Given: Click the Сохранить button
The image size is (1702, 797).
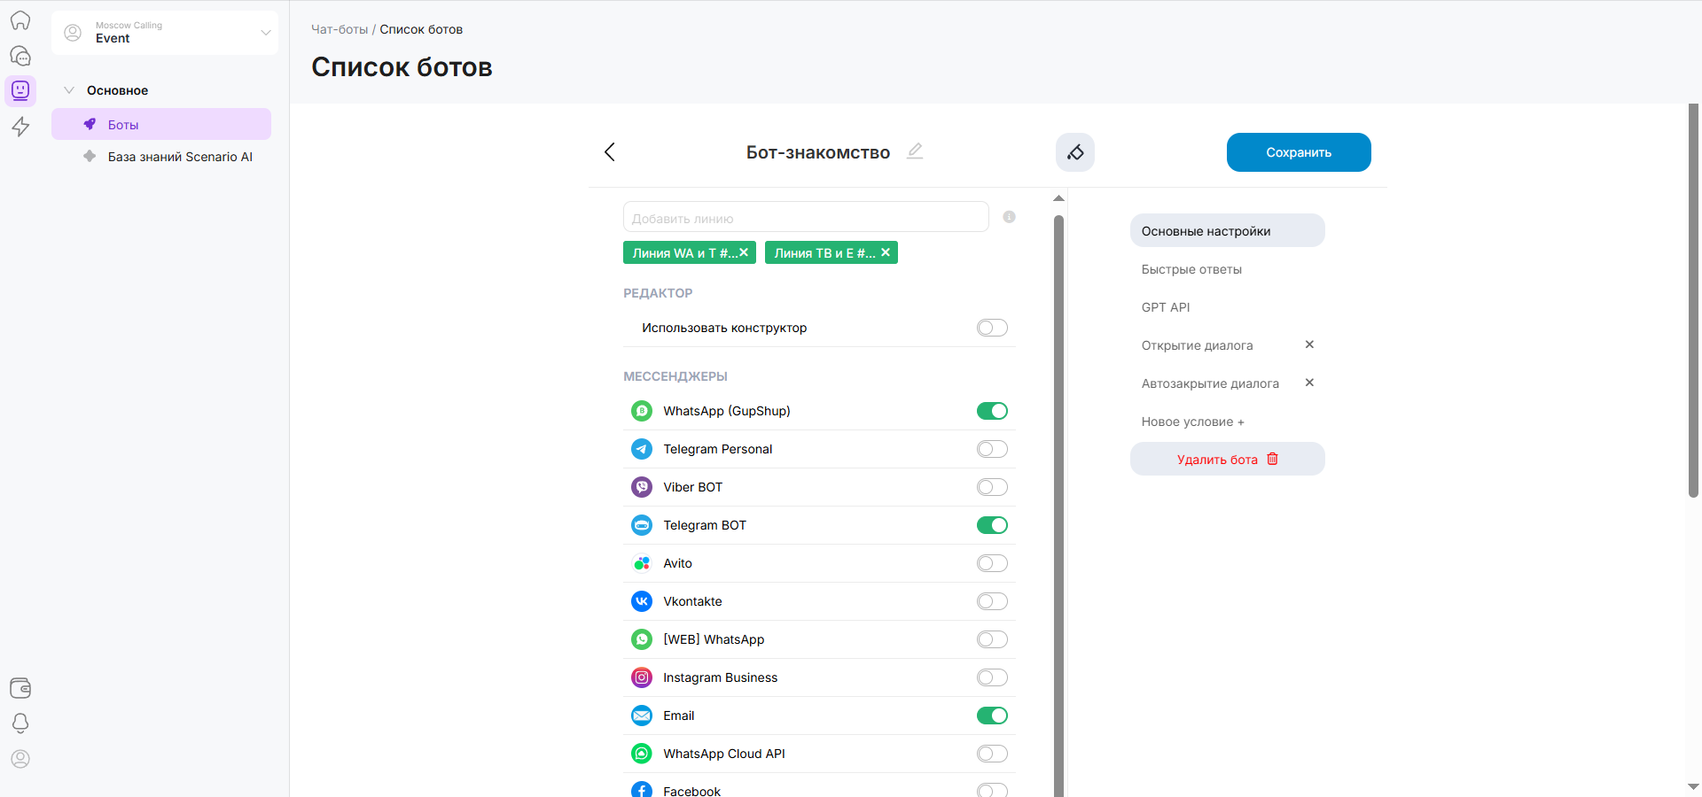Looking at the screenshot, I should pos(1298,152).
